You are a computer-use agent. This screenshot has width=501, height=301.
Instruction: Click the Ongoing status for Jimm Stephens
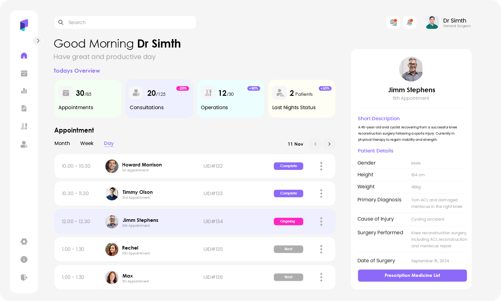(x=288, y=222)
